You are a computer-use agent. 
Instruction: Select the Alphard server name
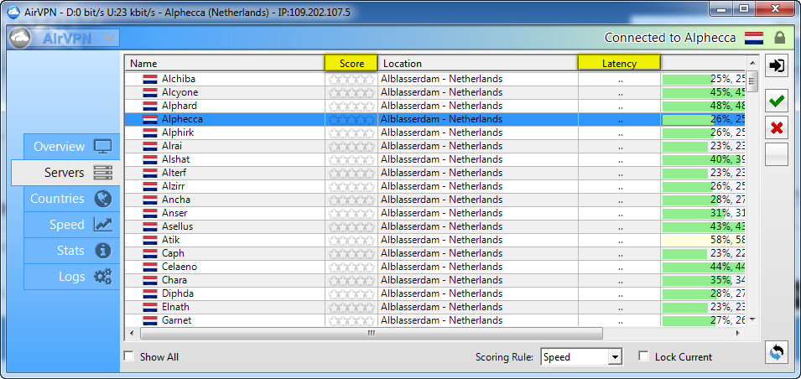[x=179, y=106]
